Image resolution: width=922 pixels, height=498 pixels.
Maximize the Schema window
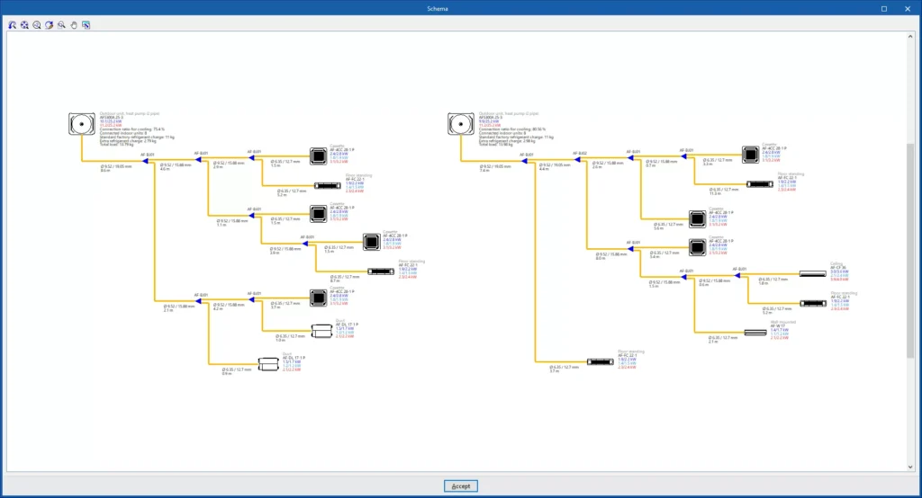coord(884,8)
